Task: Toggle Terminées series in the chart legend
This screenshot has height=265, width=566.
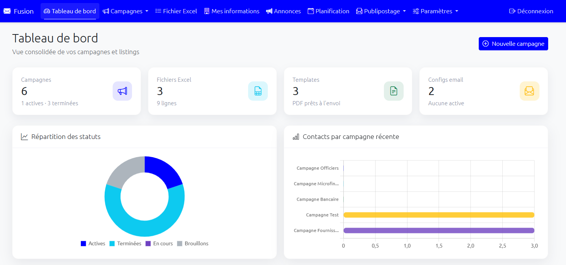Action: click(125, 243)
